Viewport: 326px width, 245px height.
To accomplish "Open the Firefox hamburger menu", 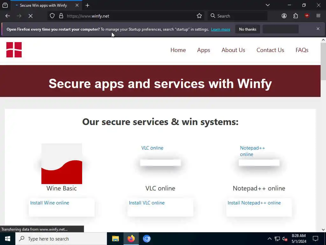I will tap(318, 16).
